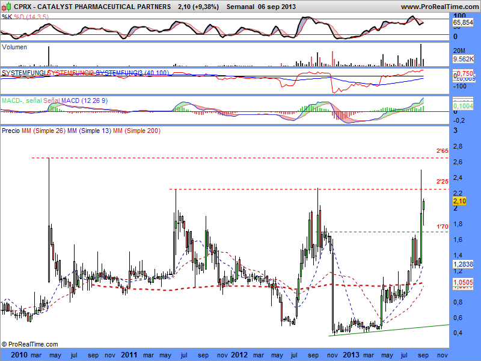Open the www.ProRealTime.com header link
Screen dimensions: 481x361
440,7
